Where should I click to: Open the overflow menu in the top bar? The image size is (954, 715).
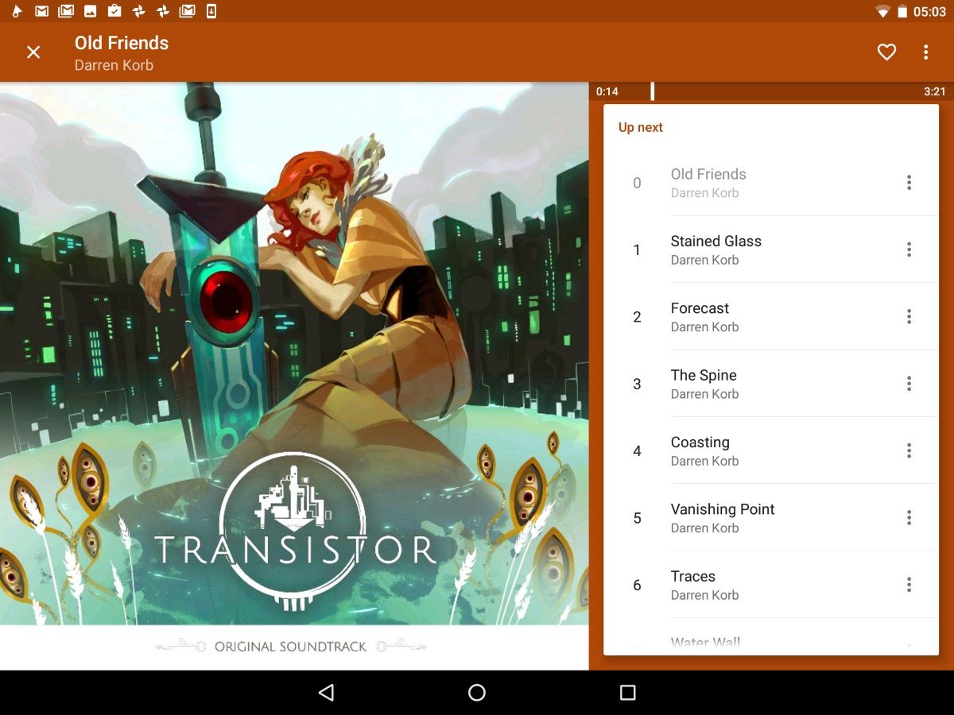(925, 52)
